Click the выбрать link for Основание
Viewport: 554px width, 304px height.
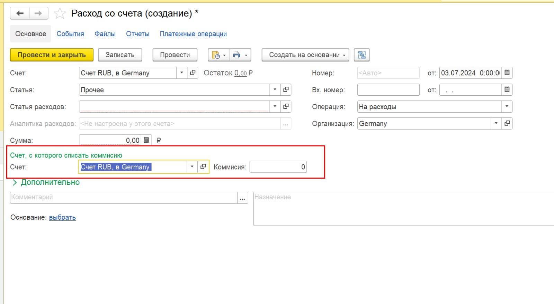tap(62, 217)
